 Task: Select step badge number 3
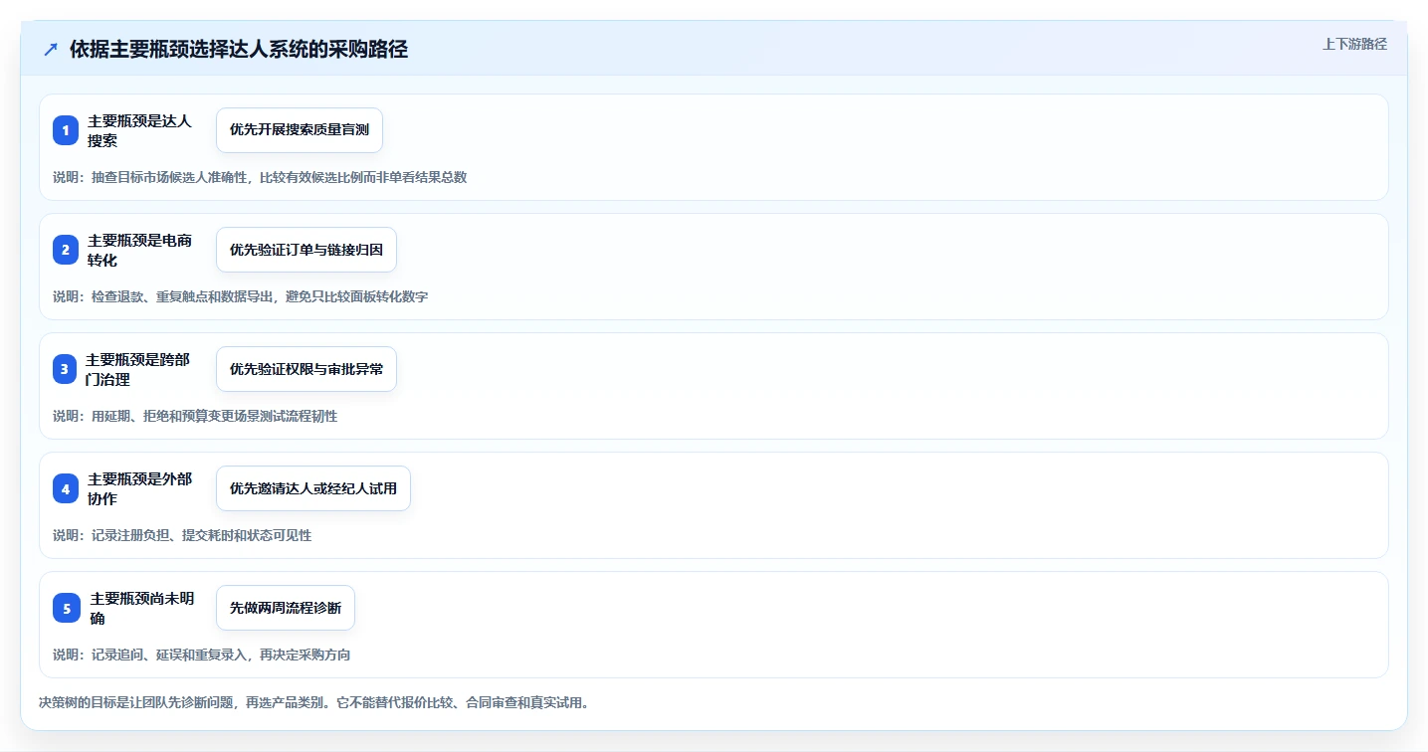click(65, 369)
